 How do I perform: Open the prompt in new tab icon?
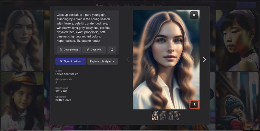(112, 50)
